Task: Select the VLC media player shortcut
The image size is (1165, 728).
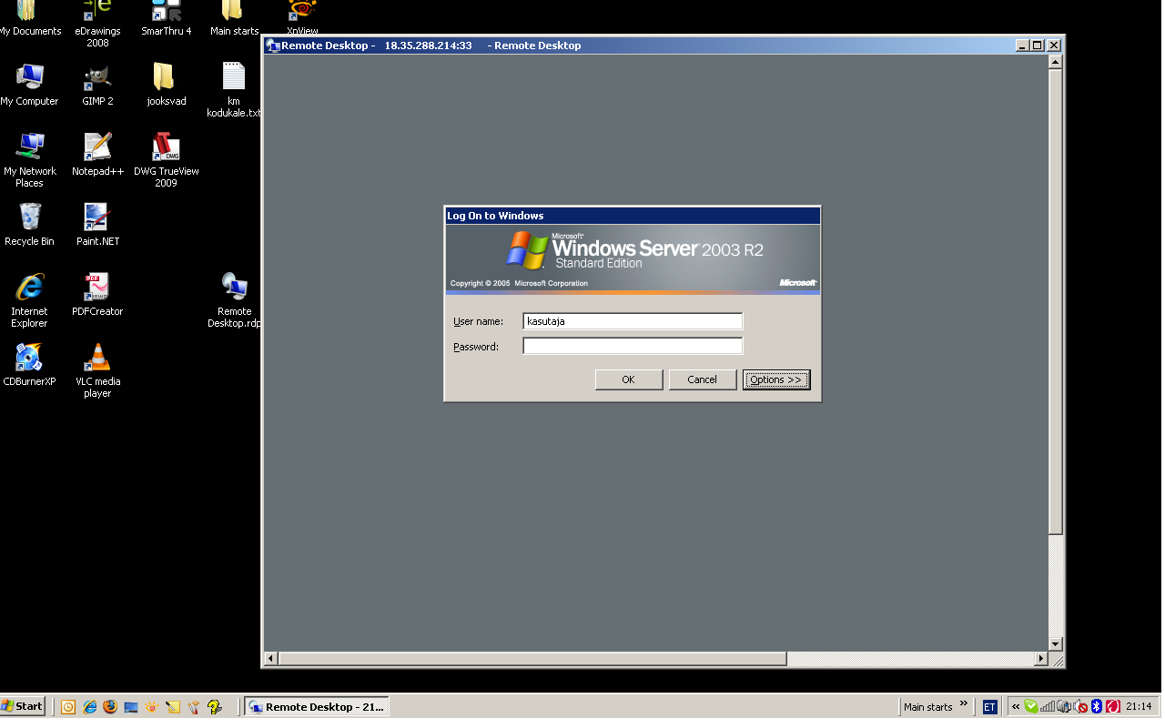Action: (97, 370)
